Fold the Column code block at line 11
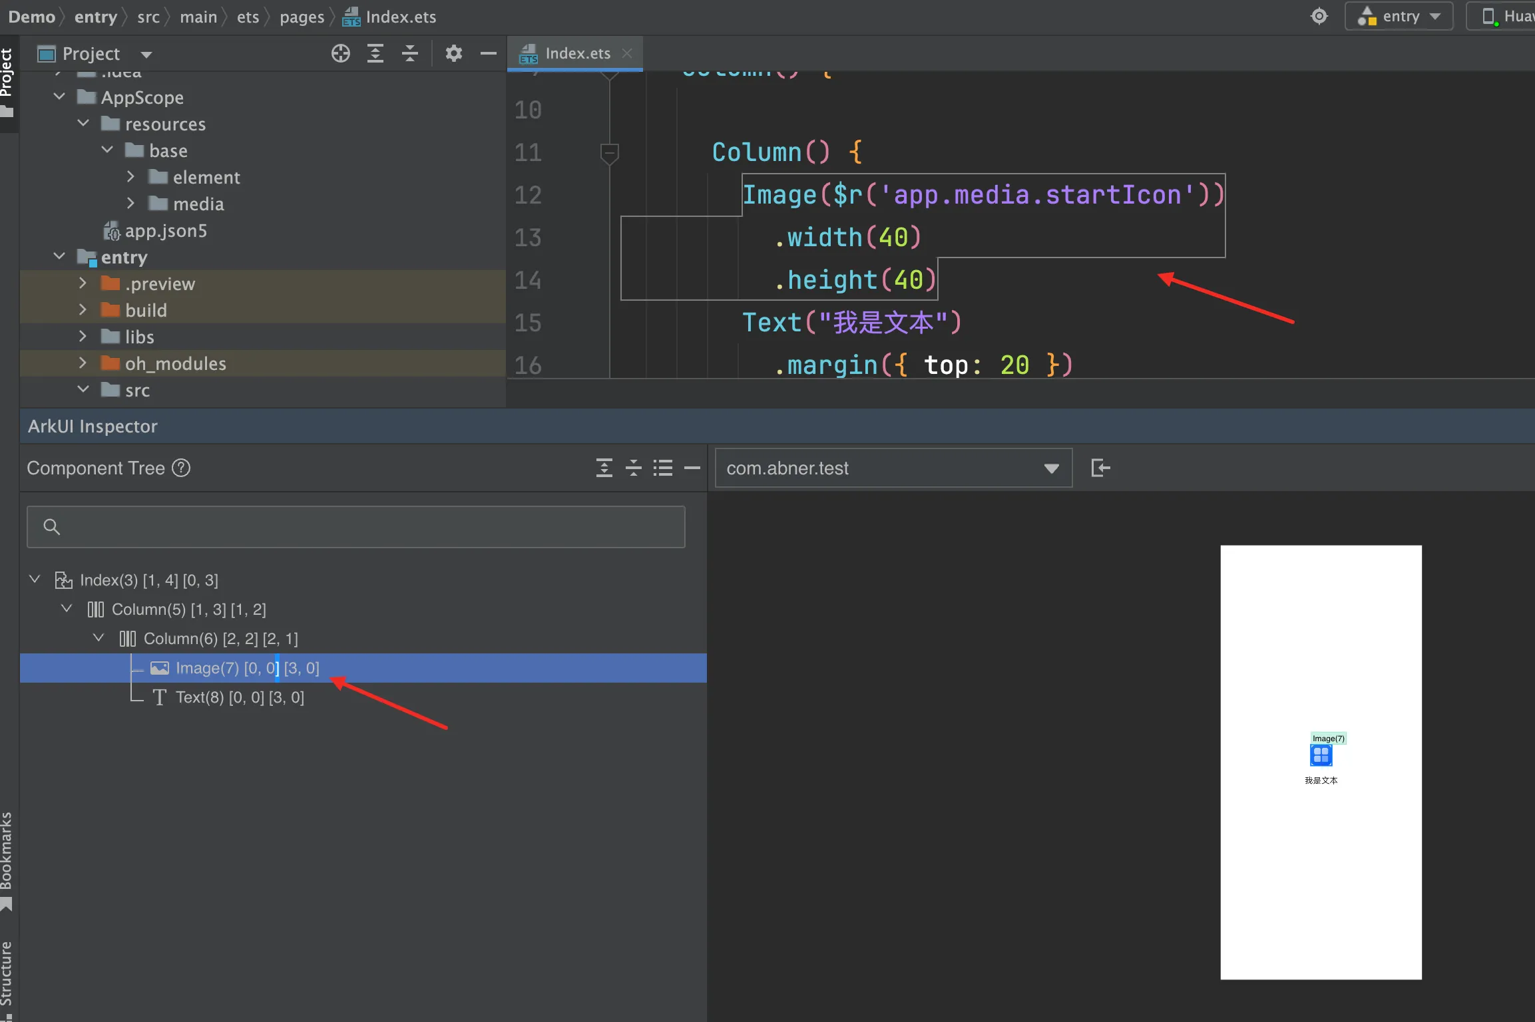Viewport: 1535px width, 1022px height. [609, 153]
